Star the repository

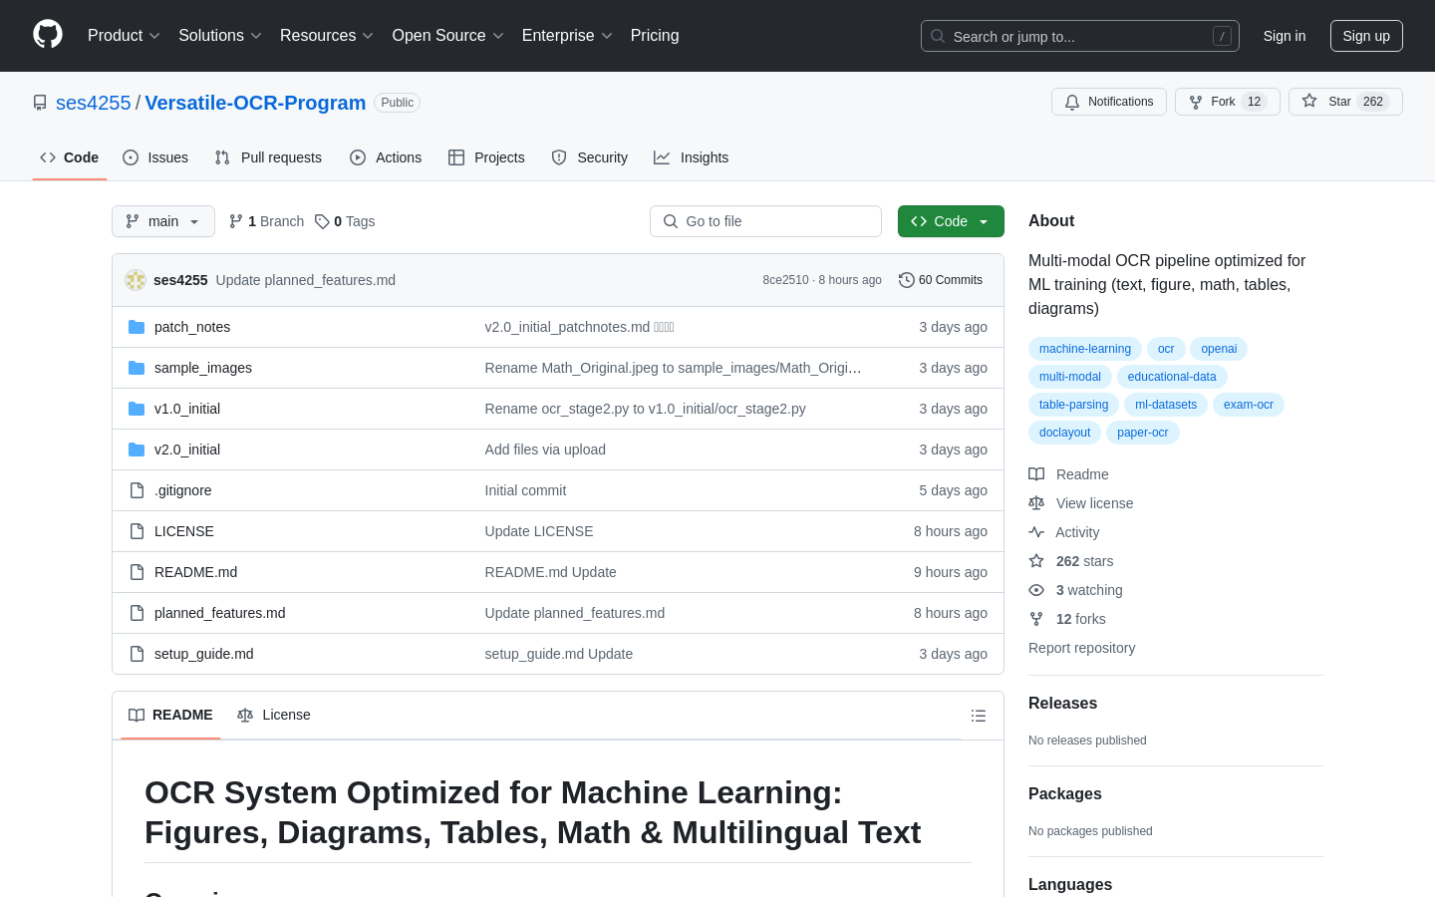[1345, 102]
